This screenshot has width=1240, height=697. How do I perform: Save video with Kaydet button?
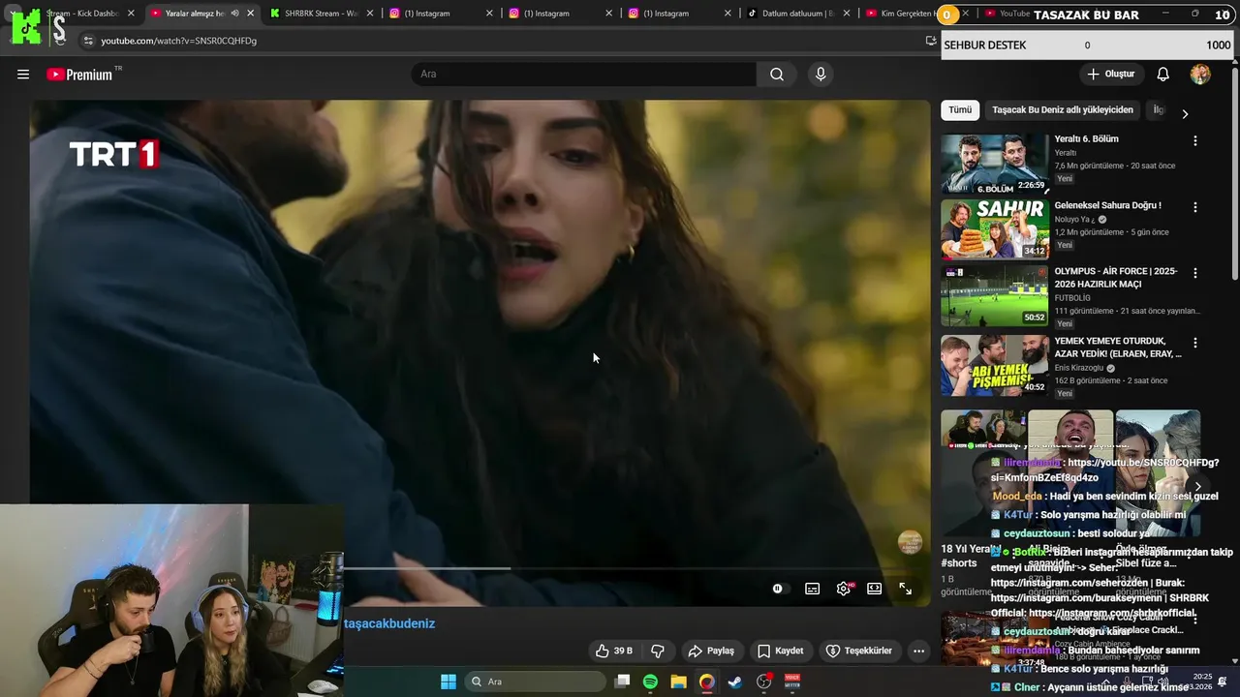[780, 651]
